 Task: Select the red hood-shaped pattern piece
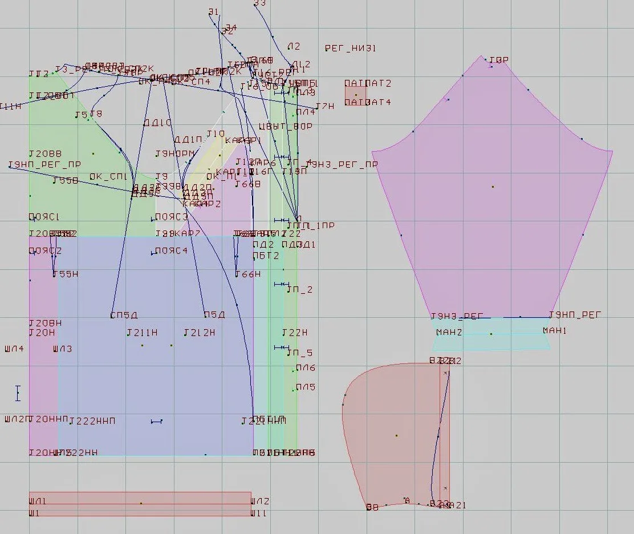click(x=396, y=435)
